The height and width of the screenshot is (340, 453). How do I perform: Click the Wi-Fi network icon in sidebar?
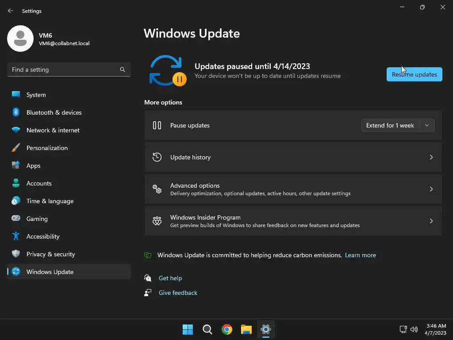[16, 130]
